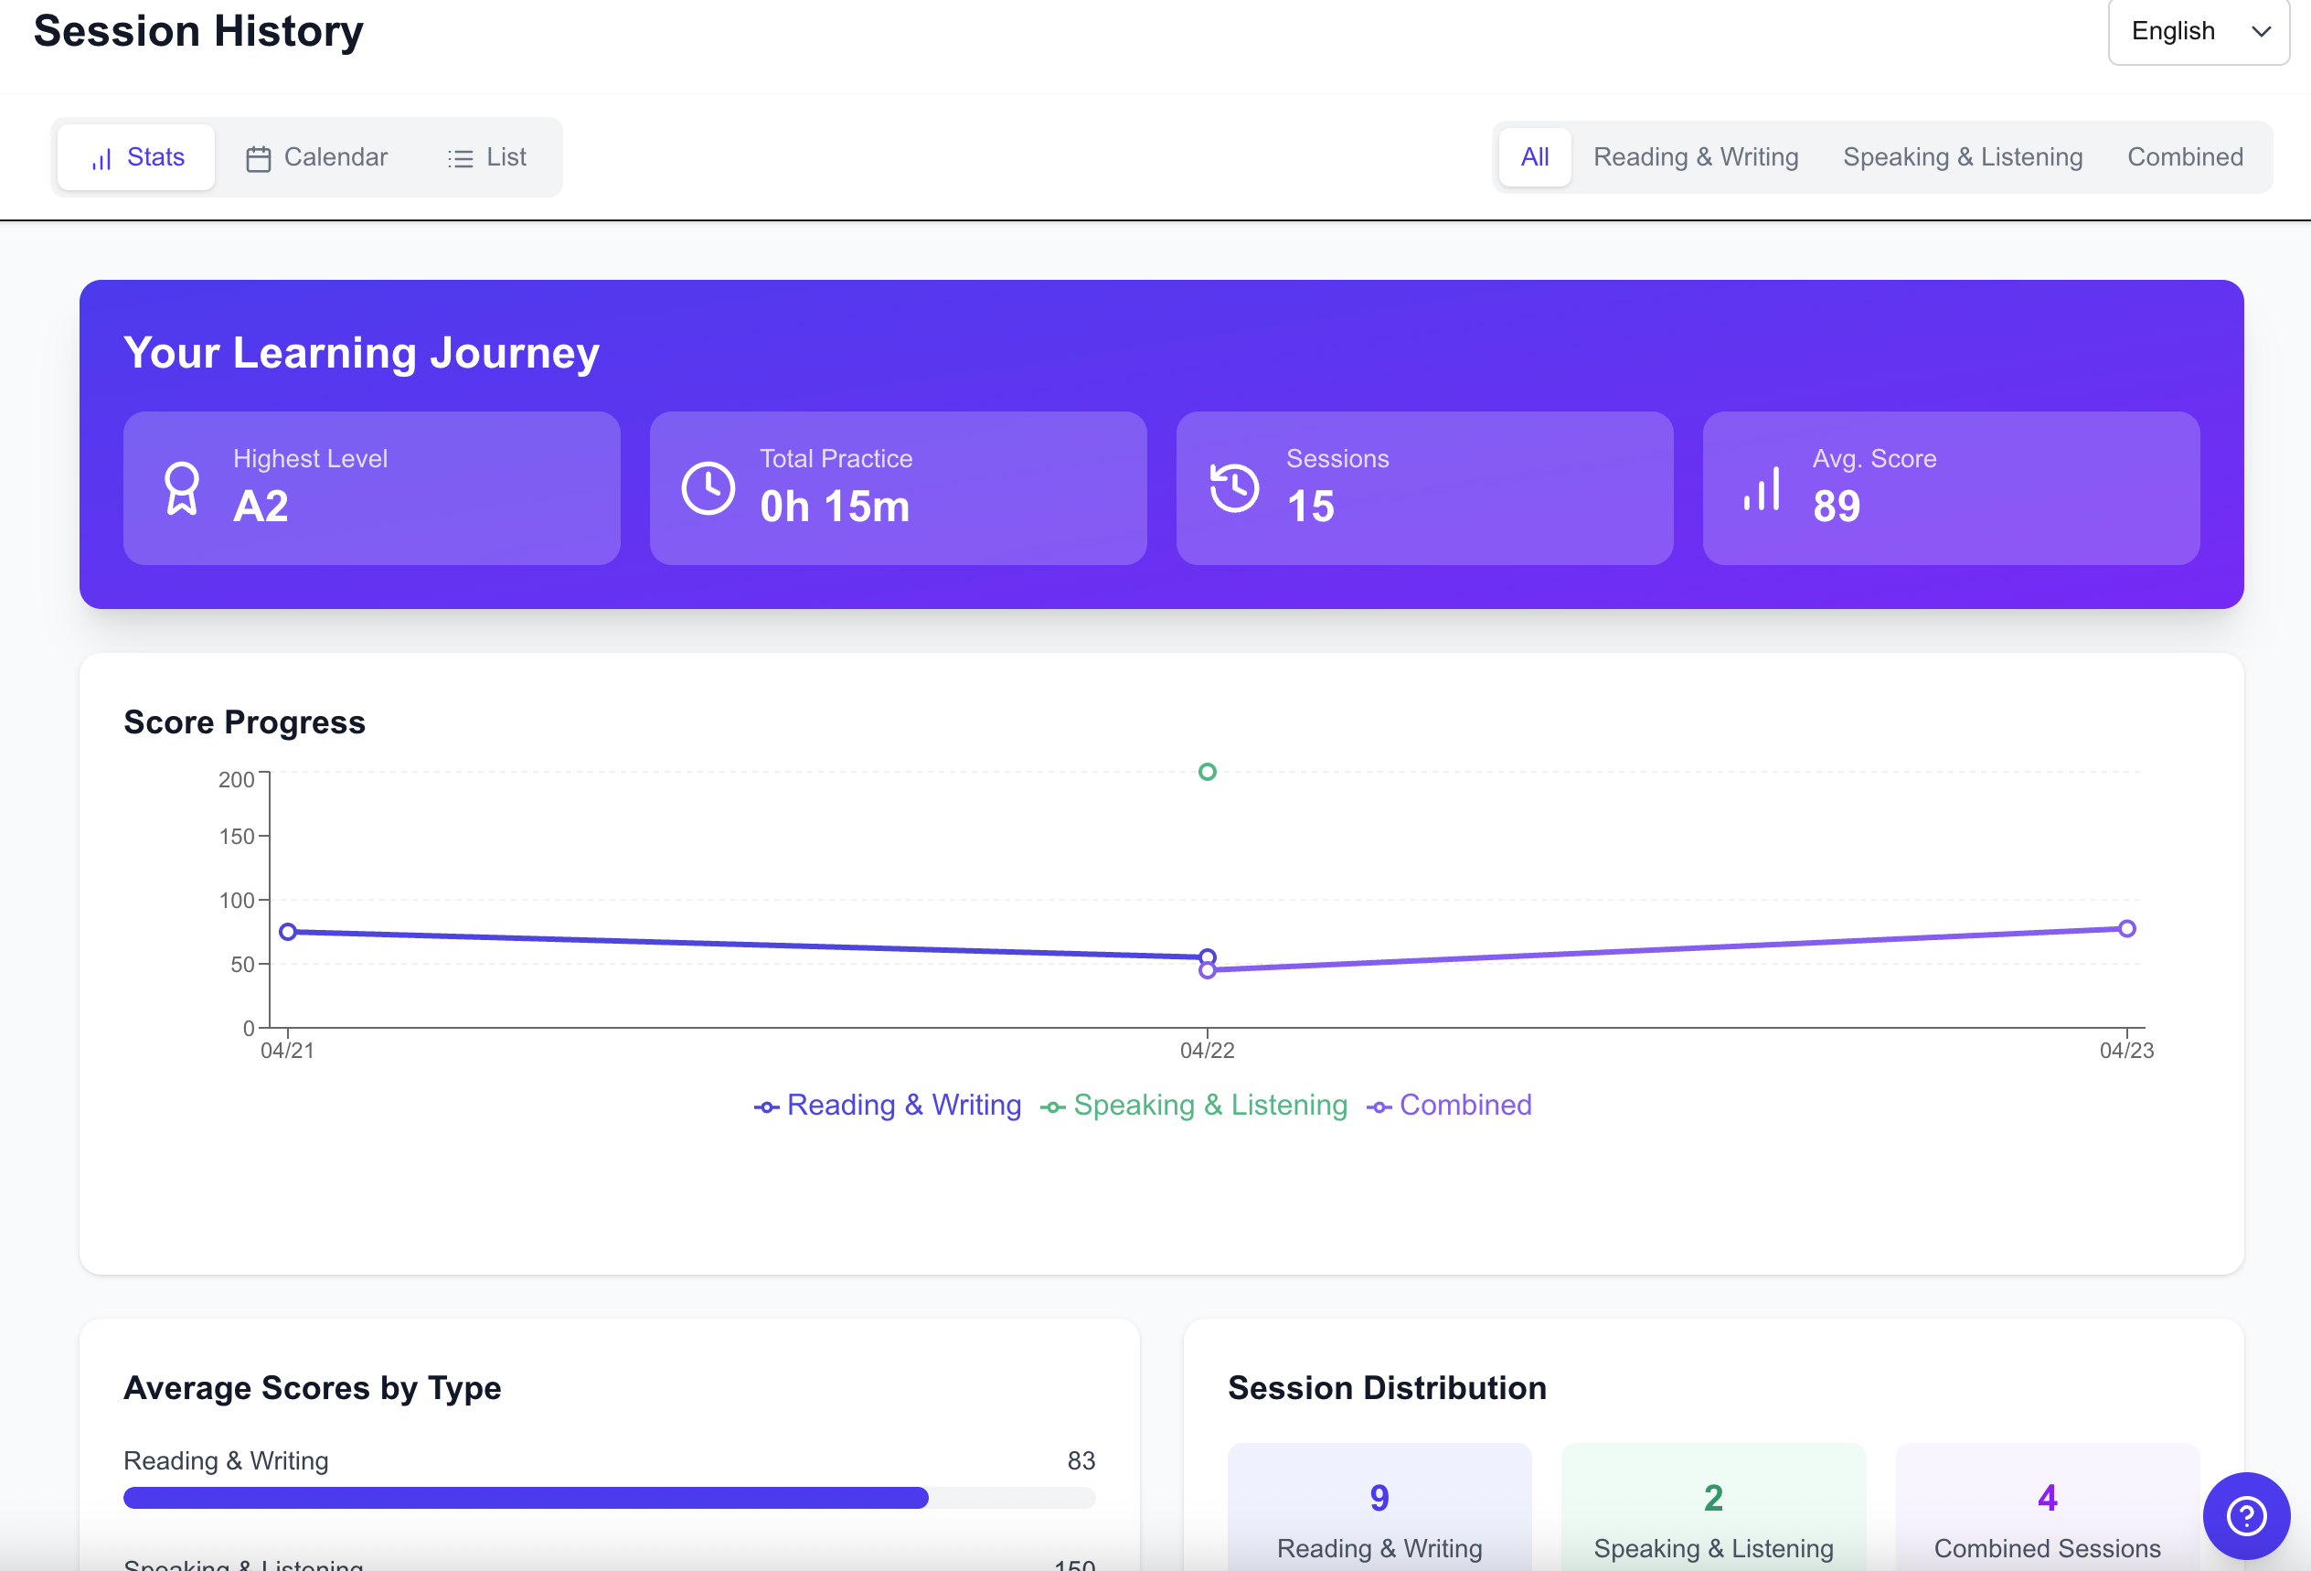Click the bar chart icon in Stats tab
The width and height of the screenshot is (2311, 1571).
101,159
